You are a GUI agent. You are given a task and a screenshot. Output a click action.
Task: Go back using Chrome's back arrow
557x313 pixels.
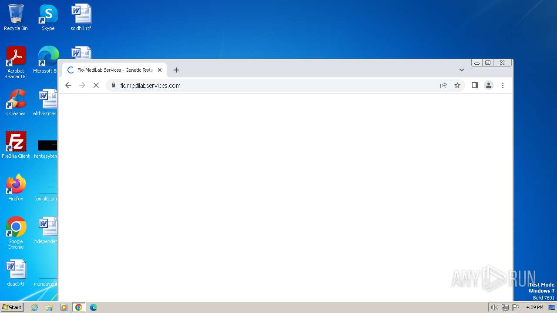pos(68,86)
